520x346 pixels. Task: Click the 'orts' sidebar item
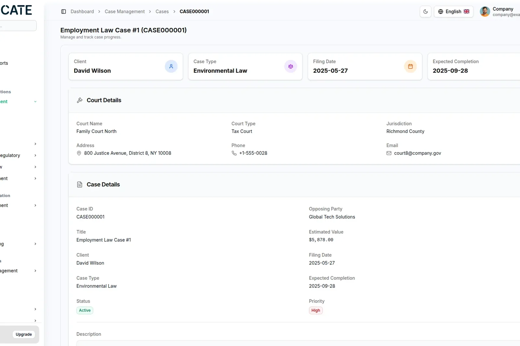[4, 63]
